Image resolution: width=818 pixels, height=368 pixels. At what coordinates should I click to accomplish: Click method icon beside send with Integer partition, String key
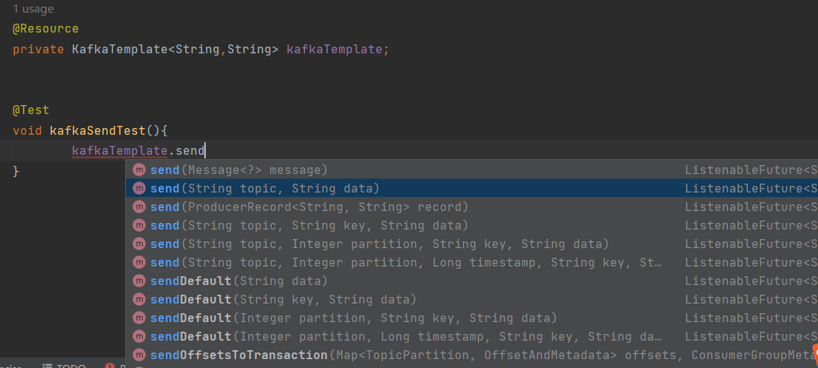pyautogui.click(x=139, y=244)
